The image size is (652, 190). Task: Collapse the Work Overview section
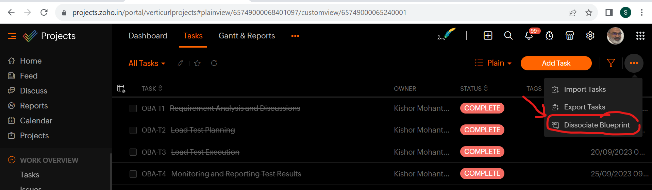coord(12,160)
